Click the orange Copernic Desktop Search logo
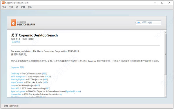 tap(13, 23)
